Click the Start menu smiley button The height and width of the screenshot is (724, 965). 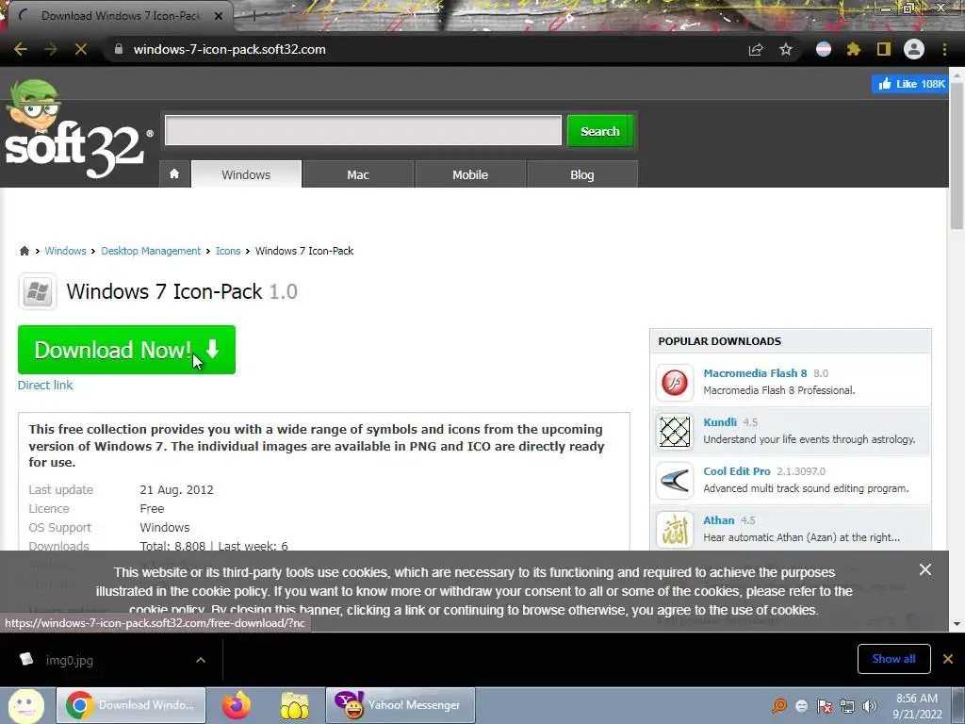[x=25, y=705]
